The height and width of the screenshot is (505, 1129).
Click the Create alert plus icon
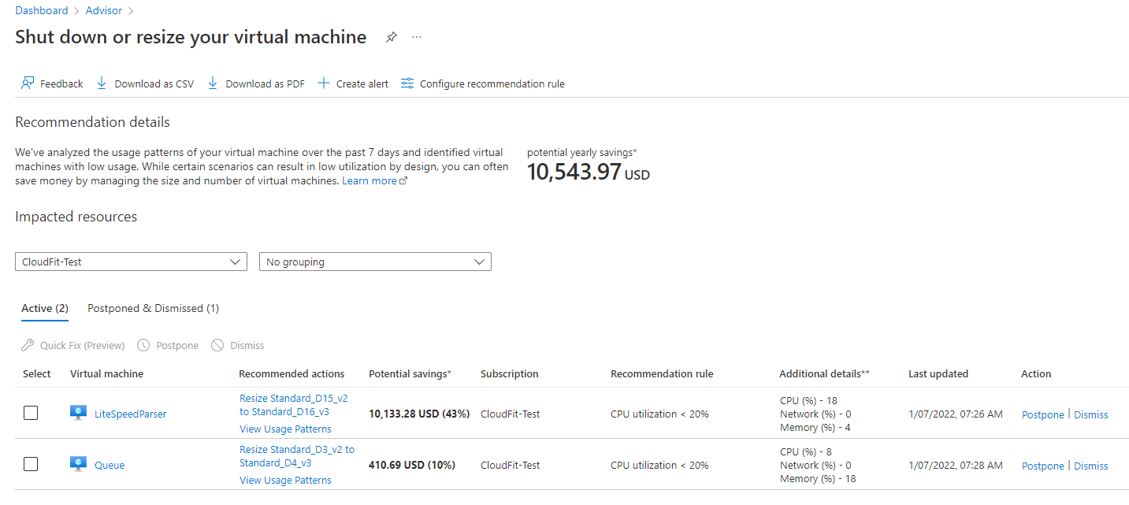point(324,84)
